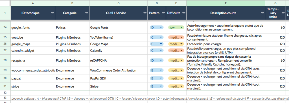Select column B header

[x=72, y=3]
